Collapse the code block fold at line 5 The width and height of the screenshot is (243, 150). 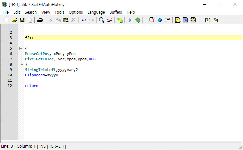[21, 49]
